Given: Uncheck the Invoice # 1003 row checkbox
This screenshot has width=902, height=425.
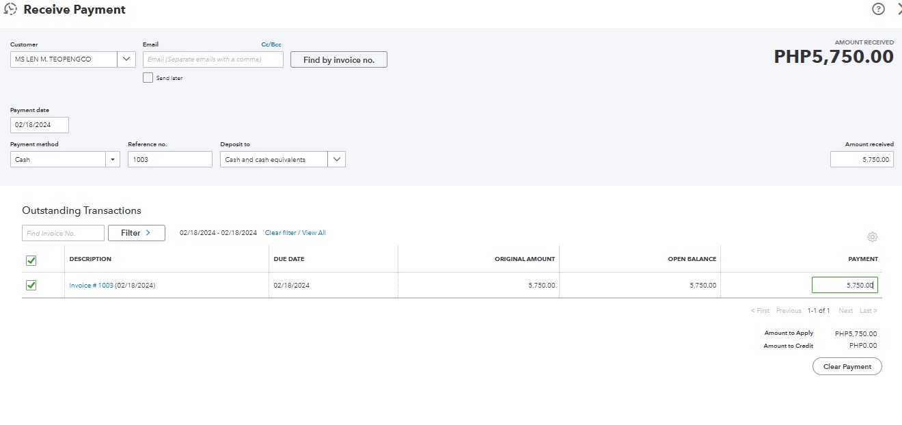Looking at the screenshot, I should [x=31, y=285].
